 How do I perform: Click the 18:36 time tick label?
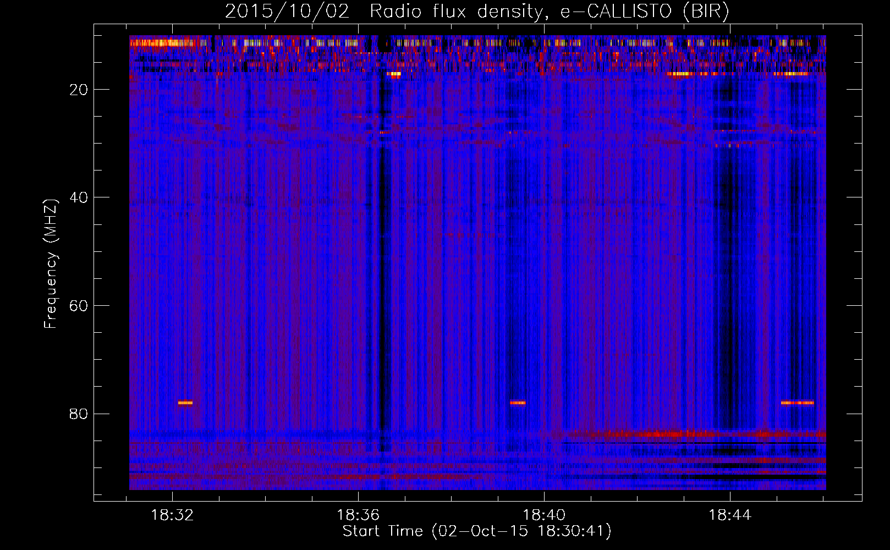[x=358, y=515]
